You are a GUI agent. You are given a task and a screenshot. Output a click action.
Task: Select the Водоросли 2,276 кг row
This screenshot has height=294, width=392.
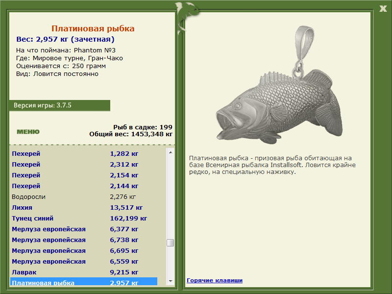(x=84, y=196)
